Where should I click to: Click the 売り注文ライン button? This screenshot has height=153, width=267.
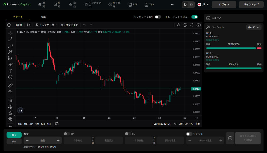click(x=69, y=25)
